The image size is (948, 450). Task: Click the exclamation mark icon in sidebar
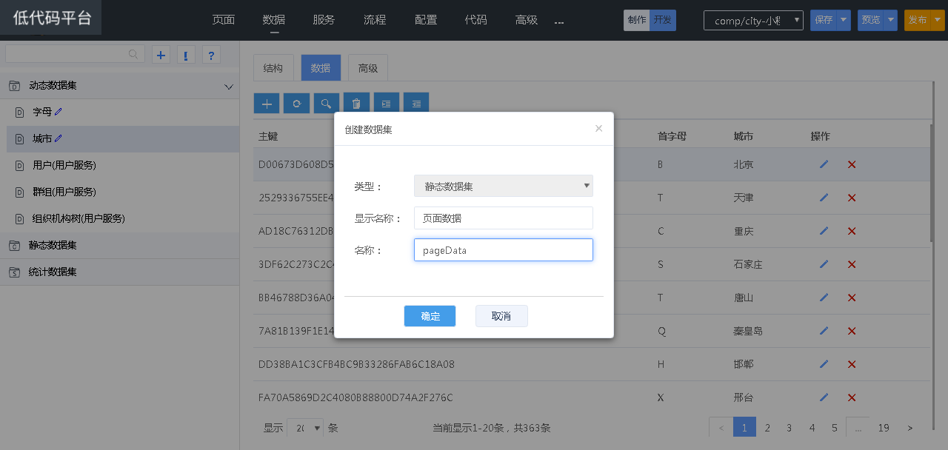(185, 55)
